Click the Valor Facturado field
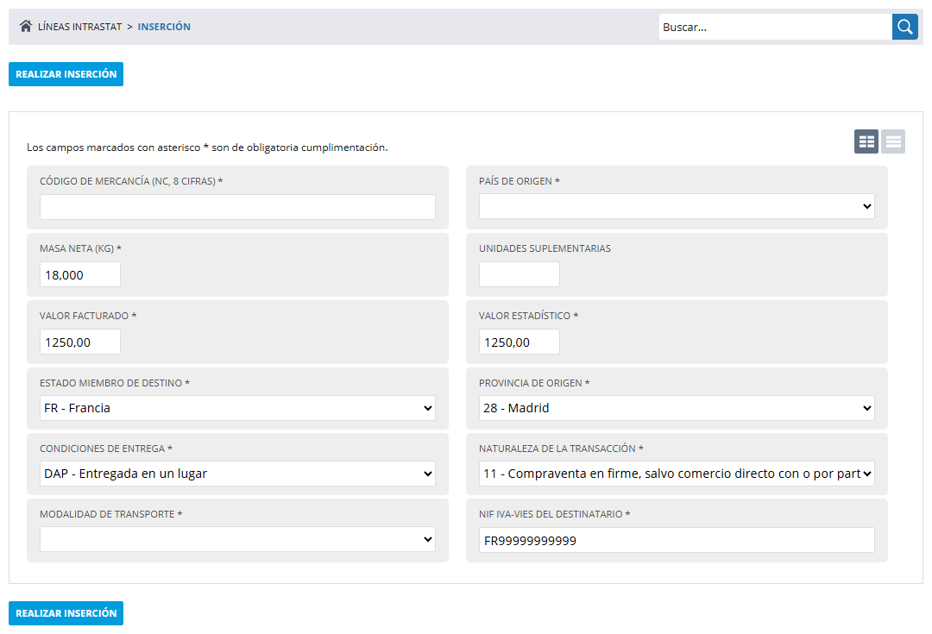Viewport: 932px width, 634px height. 80,342
